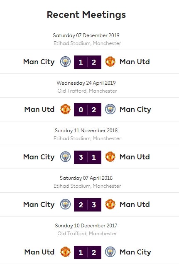Open the 2-3 score from 07 April 2018
This screenshot has height=272, width=179.
[88, 205]
